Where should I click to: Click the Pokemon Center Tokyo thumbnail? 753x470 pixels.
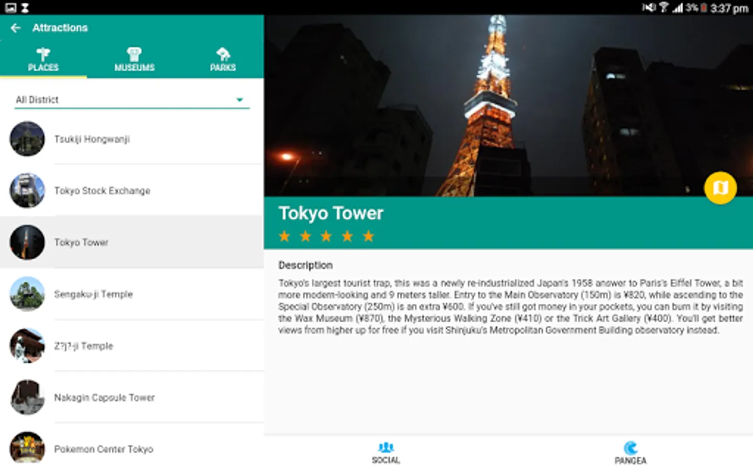[x=27, y=448]
